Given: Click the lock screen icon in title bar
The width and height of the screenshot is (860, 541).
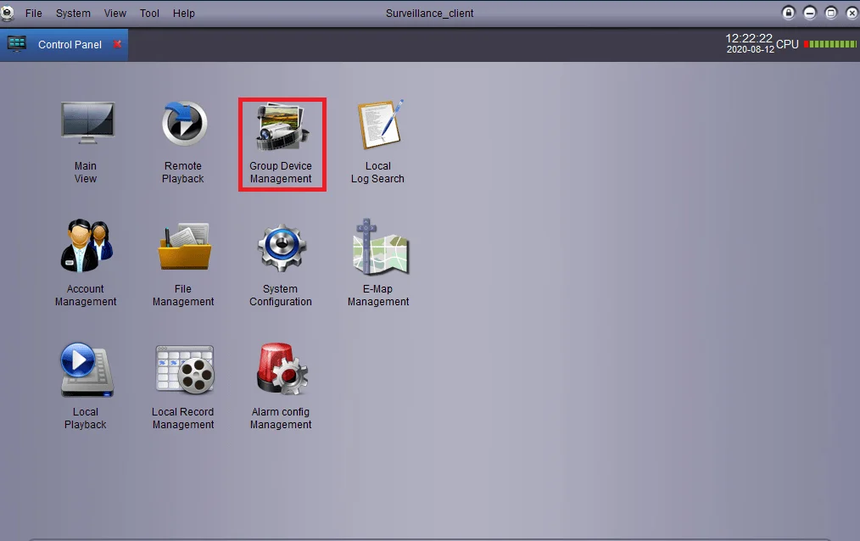Looking at the screenshot, I should [x=788, y=13].
